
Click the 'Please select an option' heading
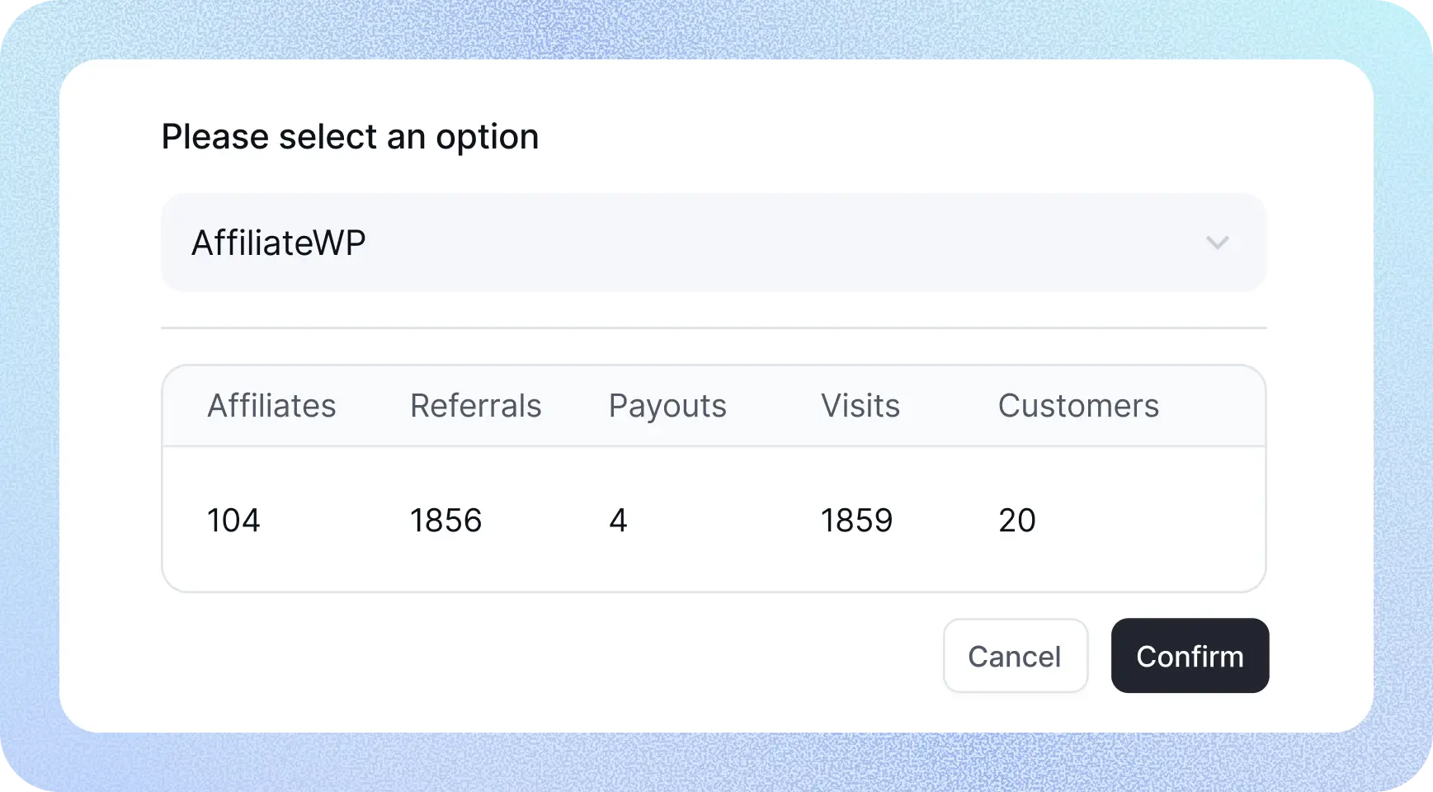pos(350,137)
